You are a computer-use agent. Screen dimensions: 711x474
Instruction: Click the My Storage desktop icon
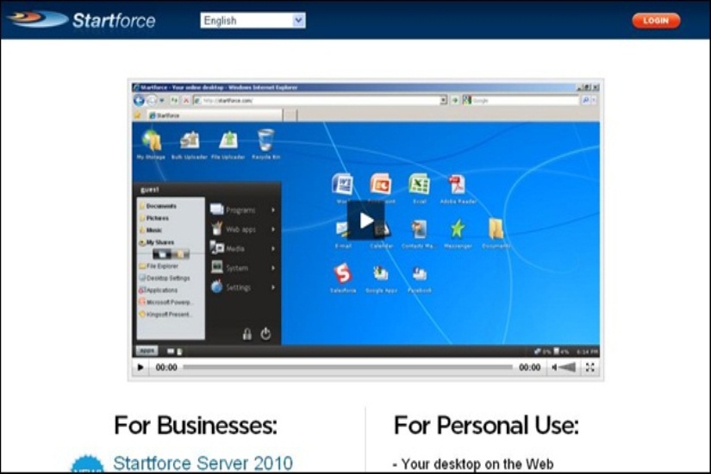151,144
